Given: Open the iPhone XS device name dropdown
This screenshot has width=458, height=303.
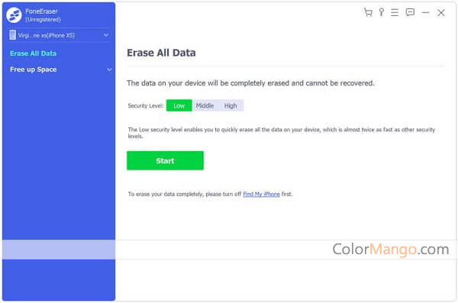Looking at the screenshot, I should 59,35.
